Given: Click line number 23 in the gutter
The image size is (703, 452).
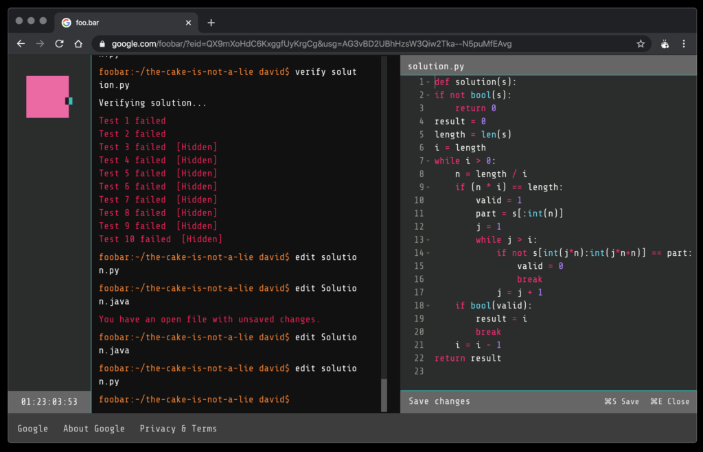Looking at the screenshot, I should click(x=419, y=371).
